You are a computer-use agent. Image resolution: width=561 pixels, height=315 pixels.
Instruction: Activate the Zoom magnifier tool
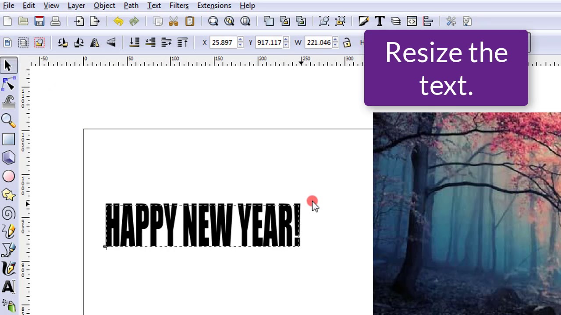point(8,121)
